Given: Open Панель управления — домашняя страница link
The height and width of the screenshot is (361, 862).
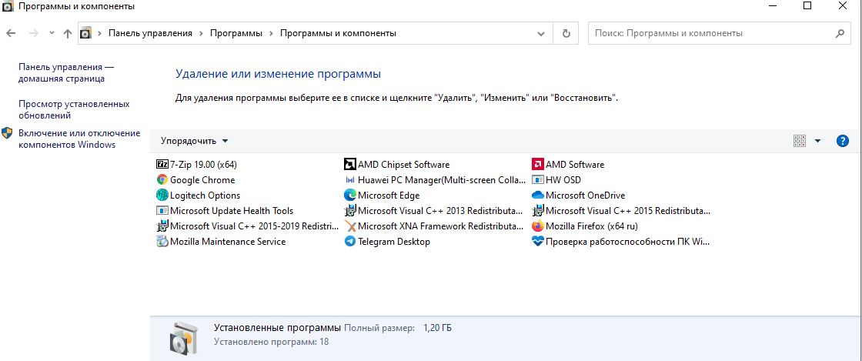Looking at the screenshot, I should 66,72.
